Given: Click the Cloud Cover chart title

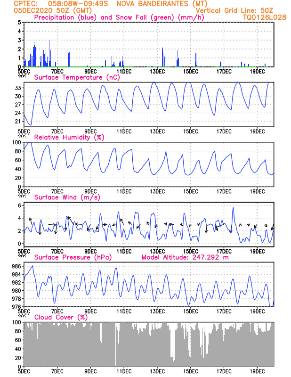Looking at the screenshot, I should (61, 317).
